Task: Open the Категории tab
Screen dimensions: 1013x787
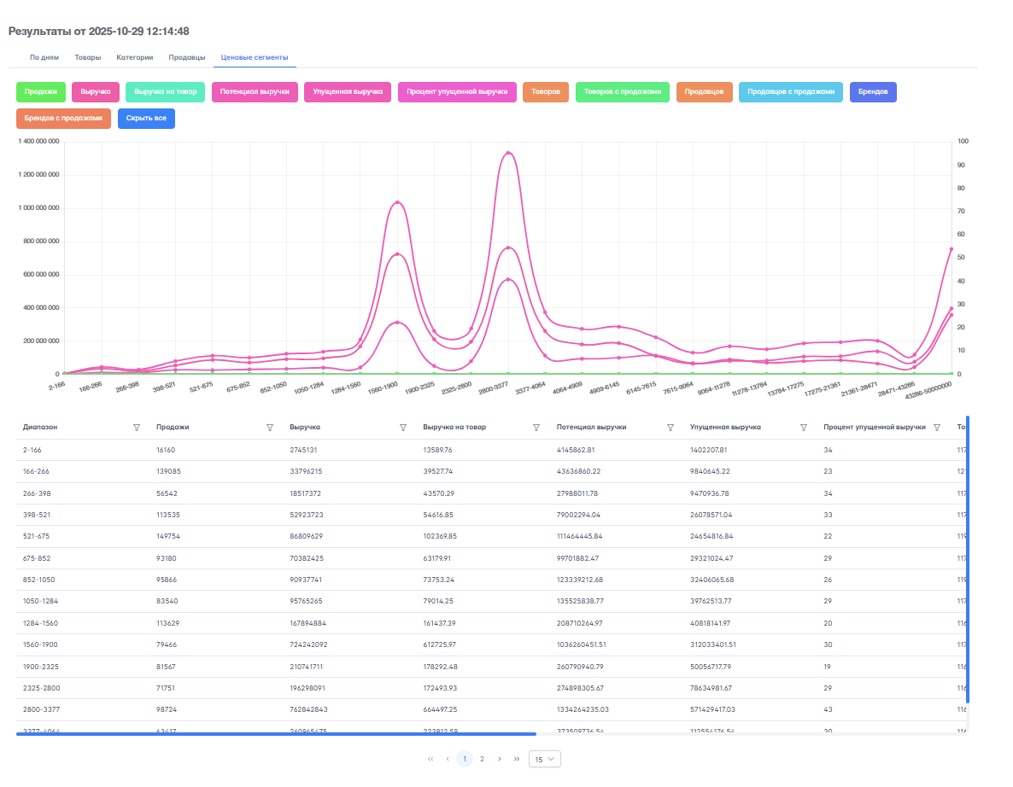Action: coord(135,57)
